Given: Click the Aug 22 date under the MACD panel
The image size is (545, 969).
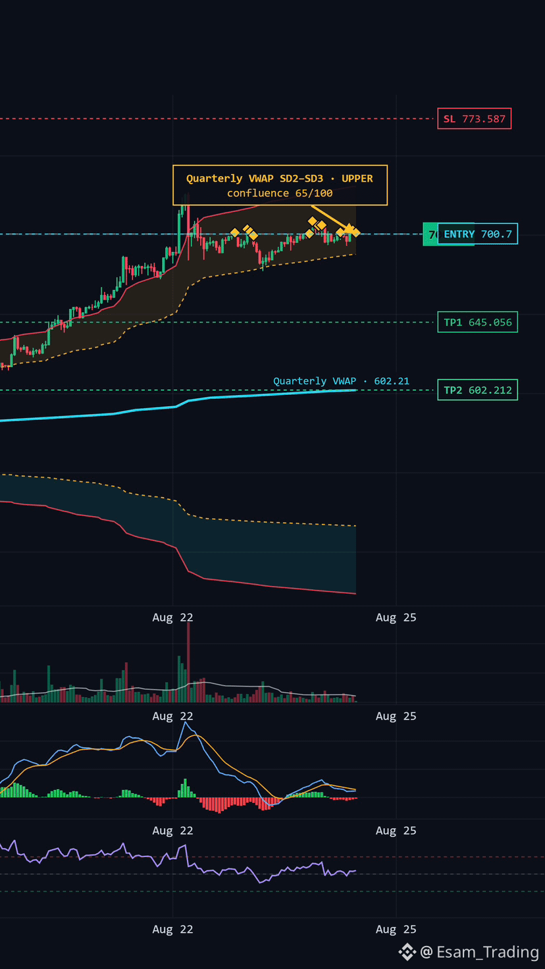Looking at the screenshot, I should point(172,831).
